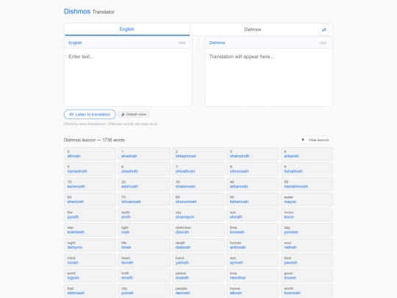The image size is (397, 298).
Task: Select the sun lexicon card
Action: [x=253, y=215]
